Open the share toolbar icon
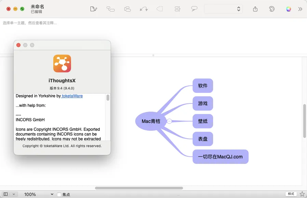Screen dimensions: 307x198 pos(255,9)
